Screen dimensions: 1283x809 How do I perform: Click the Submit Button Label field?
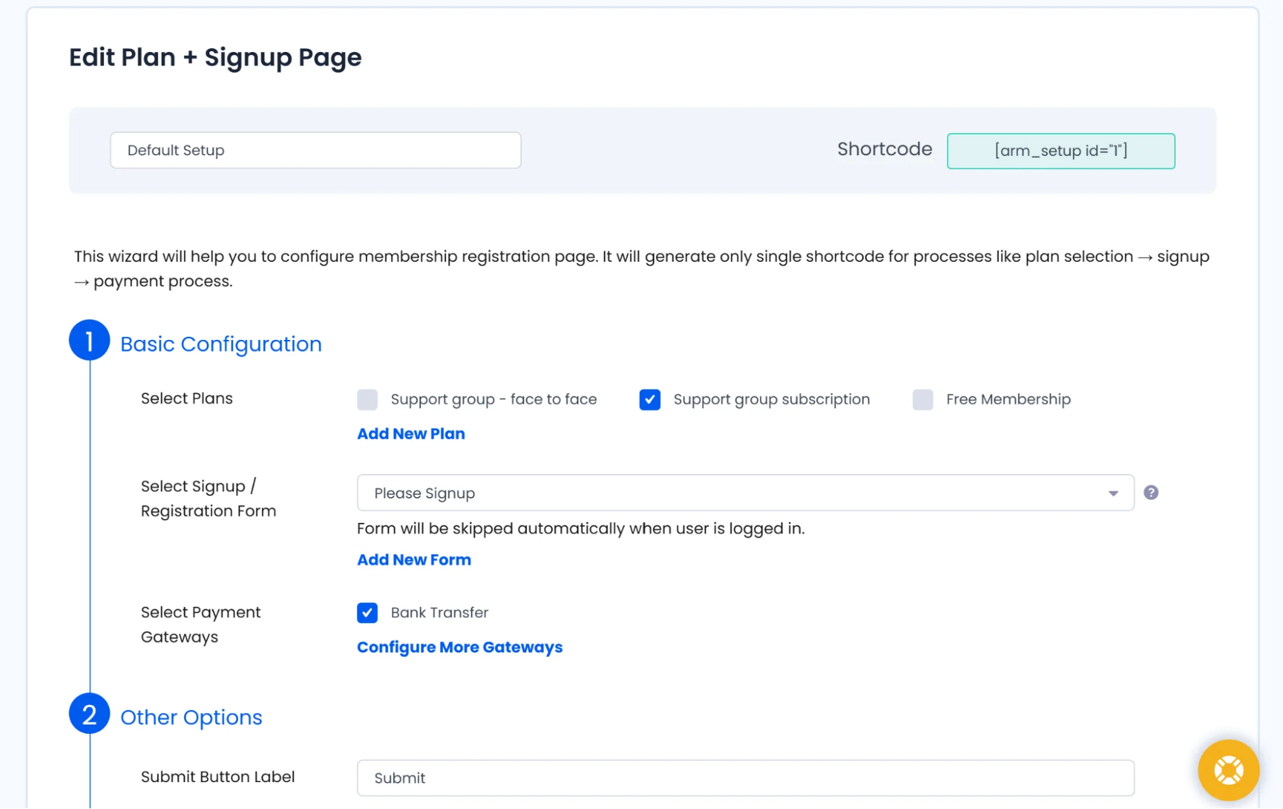(x=745, y=778)
